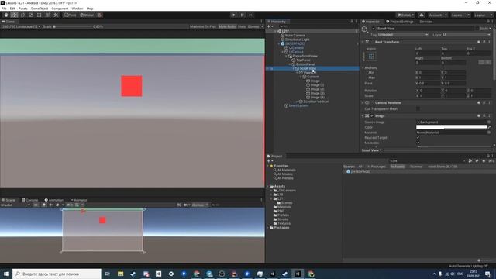Click the Hierarchy add (+) button

tap(269, 26)
